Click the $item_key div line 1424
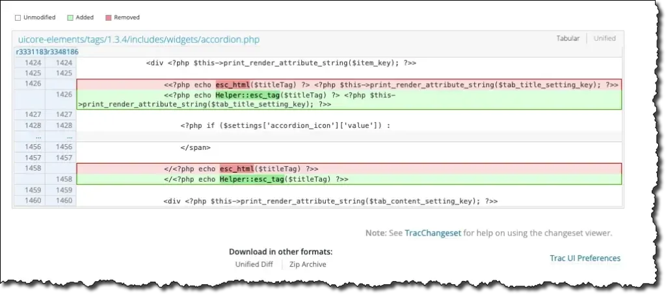 tap(281, 63)
